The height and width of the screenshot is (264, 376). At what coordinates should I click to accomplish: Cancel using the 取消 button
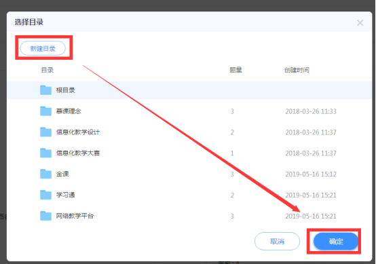coord(277,241)
